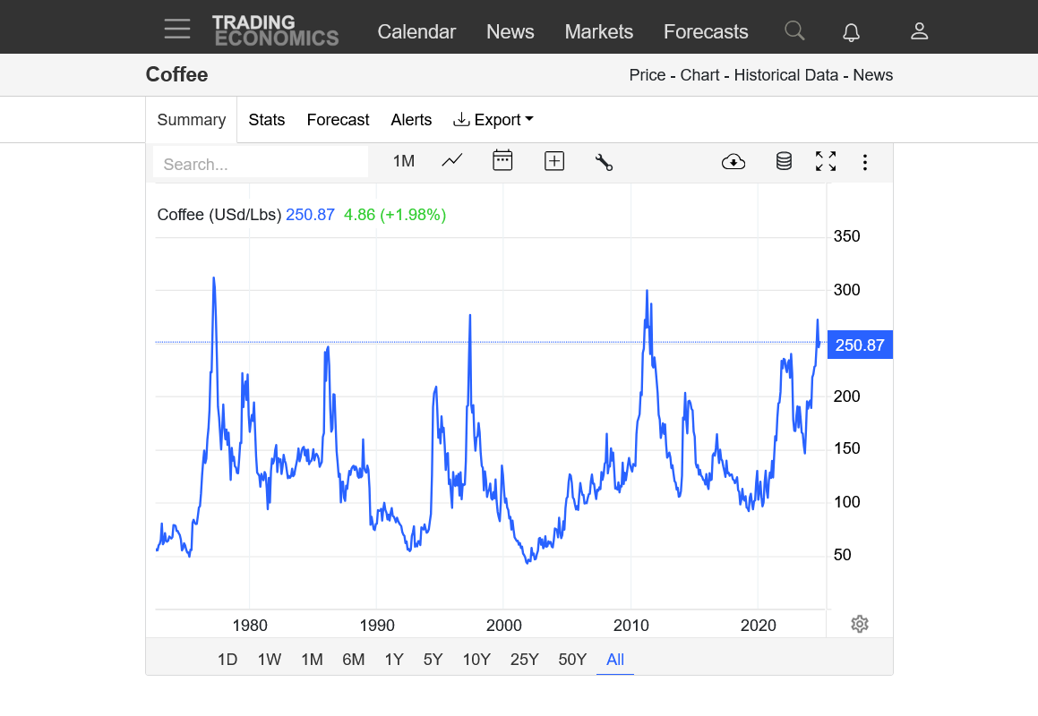Download chart via cloud icon
The height and width of the screenshot is (716, 1038).
coord(733,161)
